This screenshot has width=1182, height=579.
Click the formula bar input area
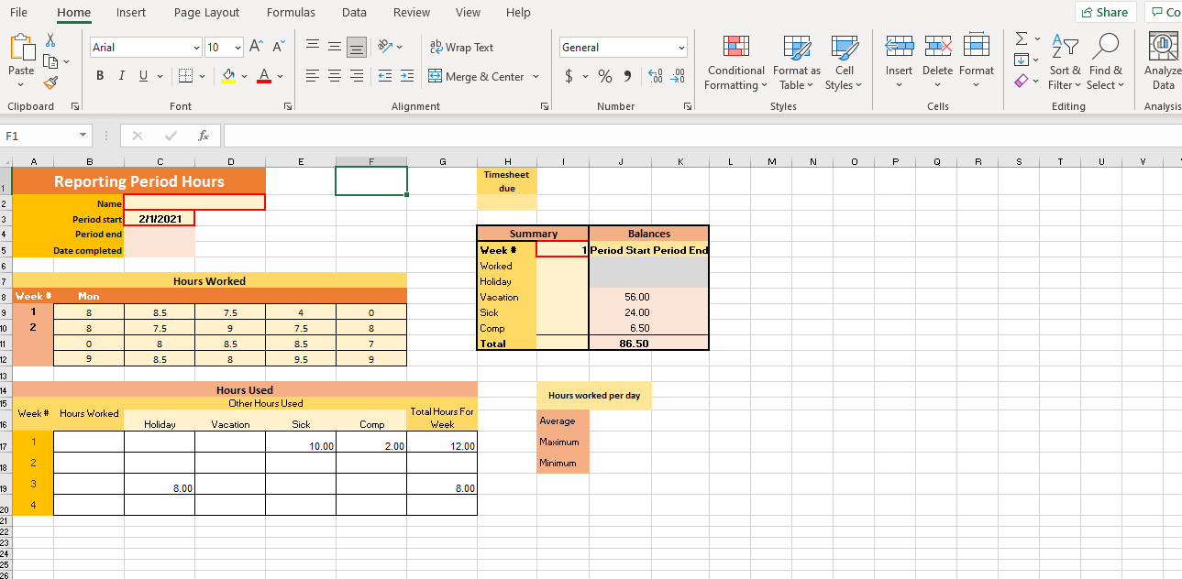[702, 136]
